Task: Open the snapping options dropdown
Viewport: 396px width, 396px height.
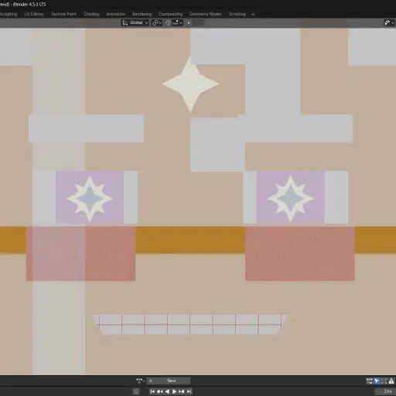Action: pyautogui.click(x=177, y=22)
